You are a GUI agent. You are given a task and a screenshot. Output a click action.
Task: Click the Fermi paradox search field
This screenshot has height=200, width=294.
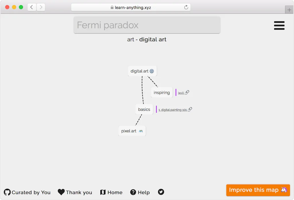pyautogui.click(x=147, y=25)
